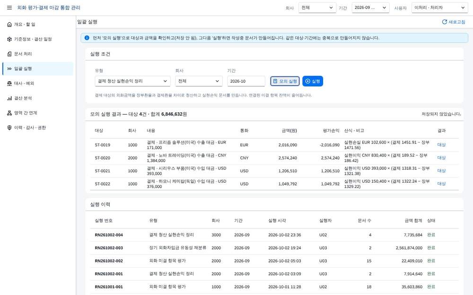Open the 회사 dropdown in 실행 조건
The height and width of the screenshot is (295, 473).
pos(199,81)
